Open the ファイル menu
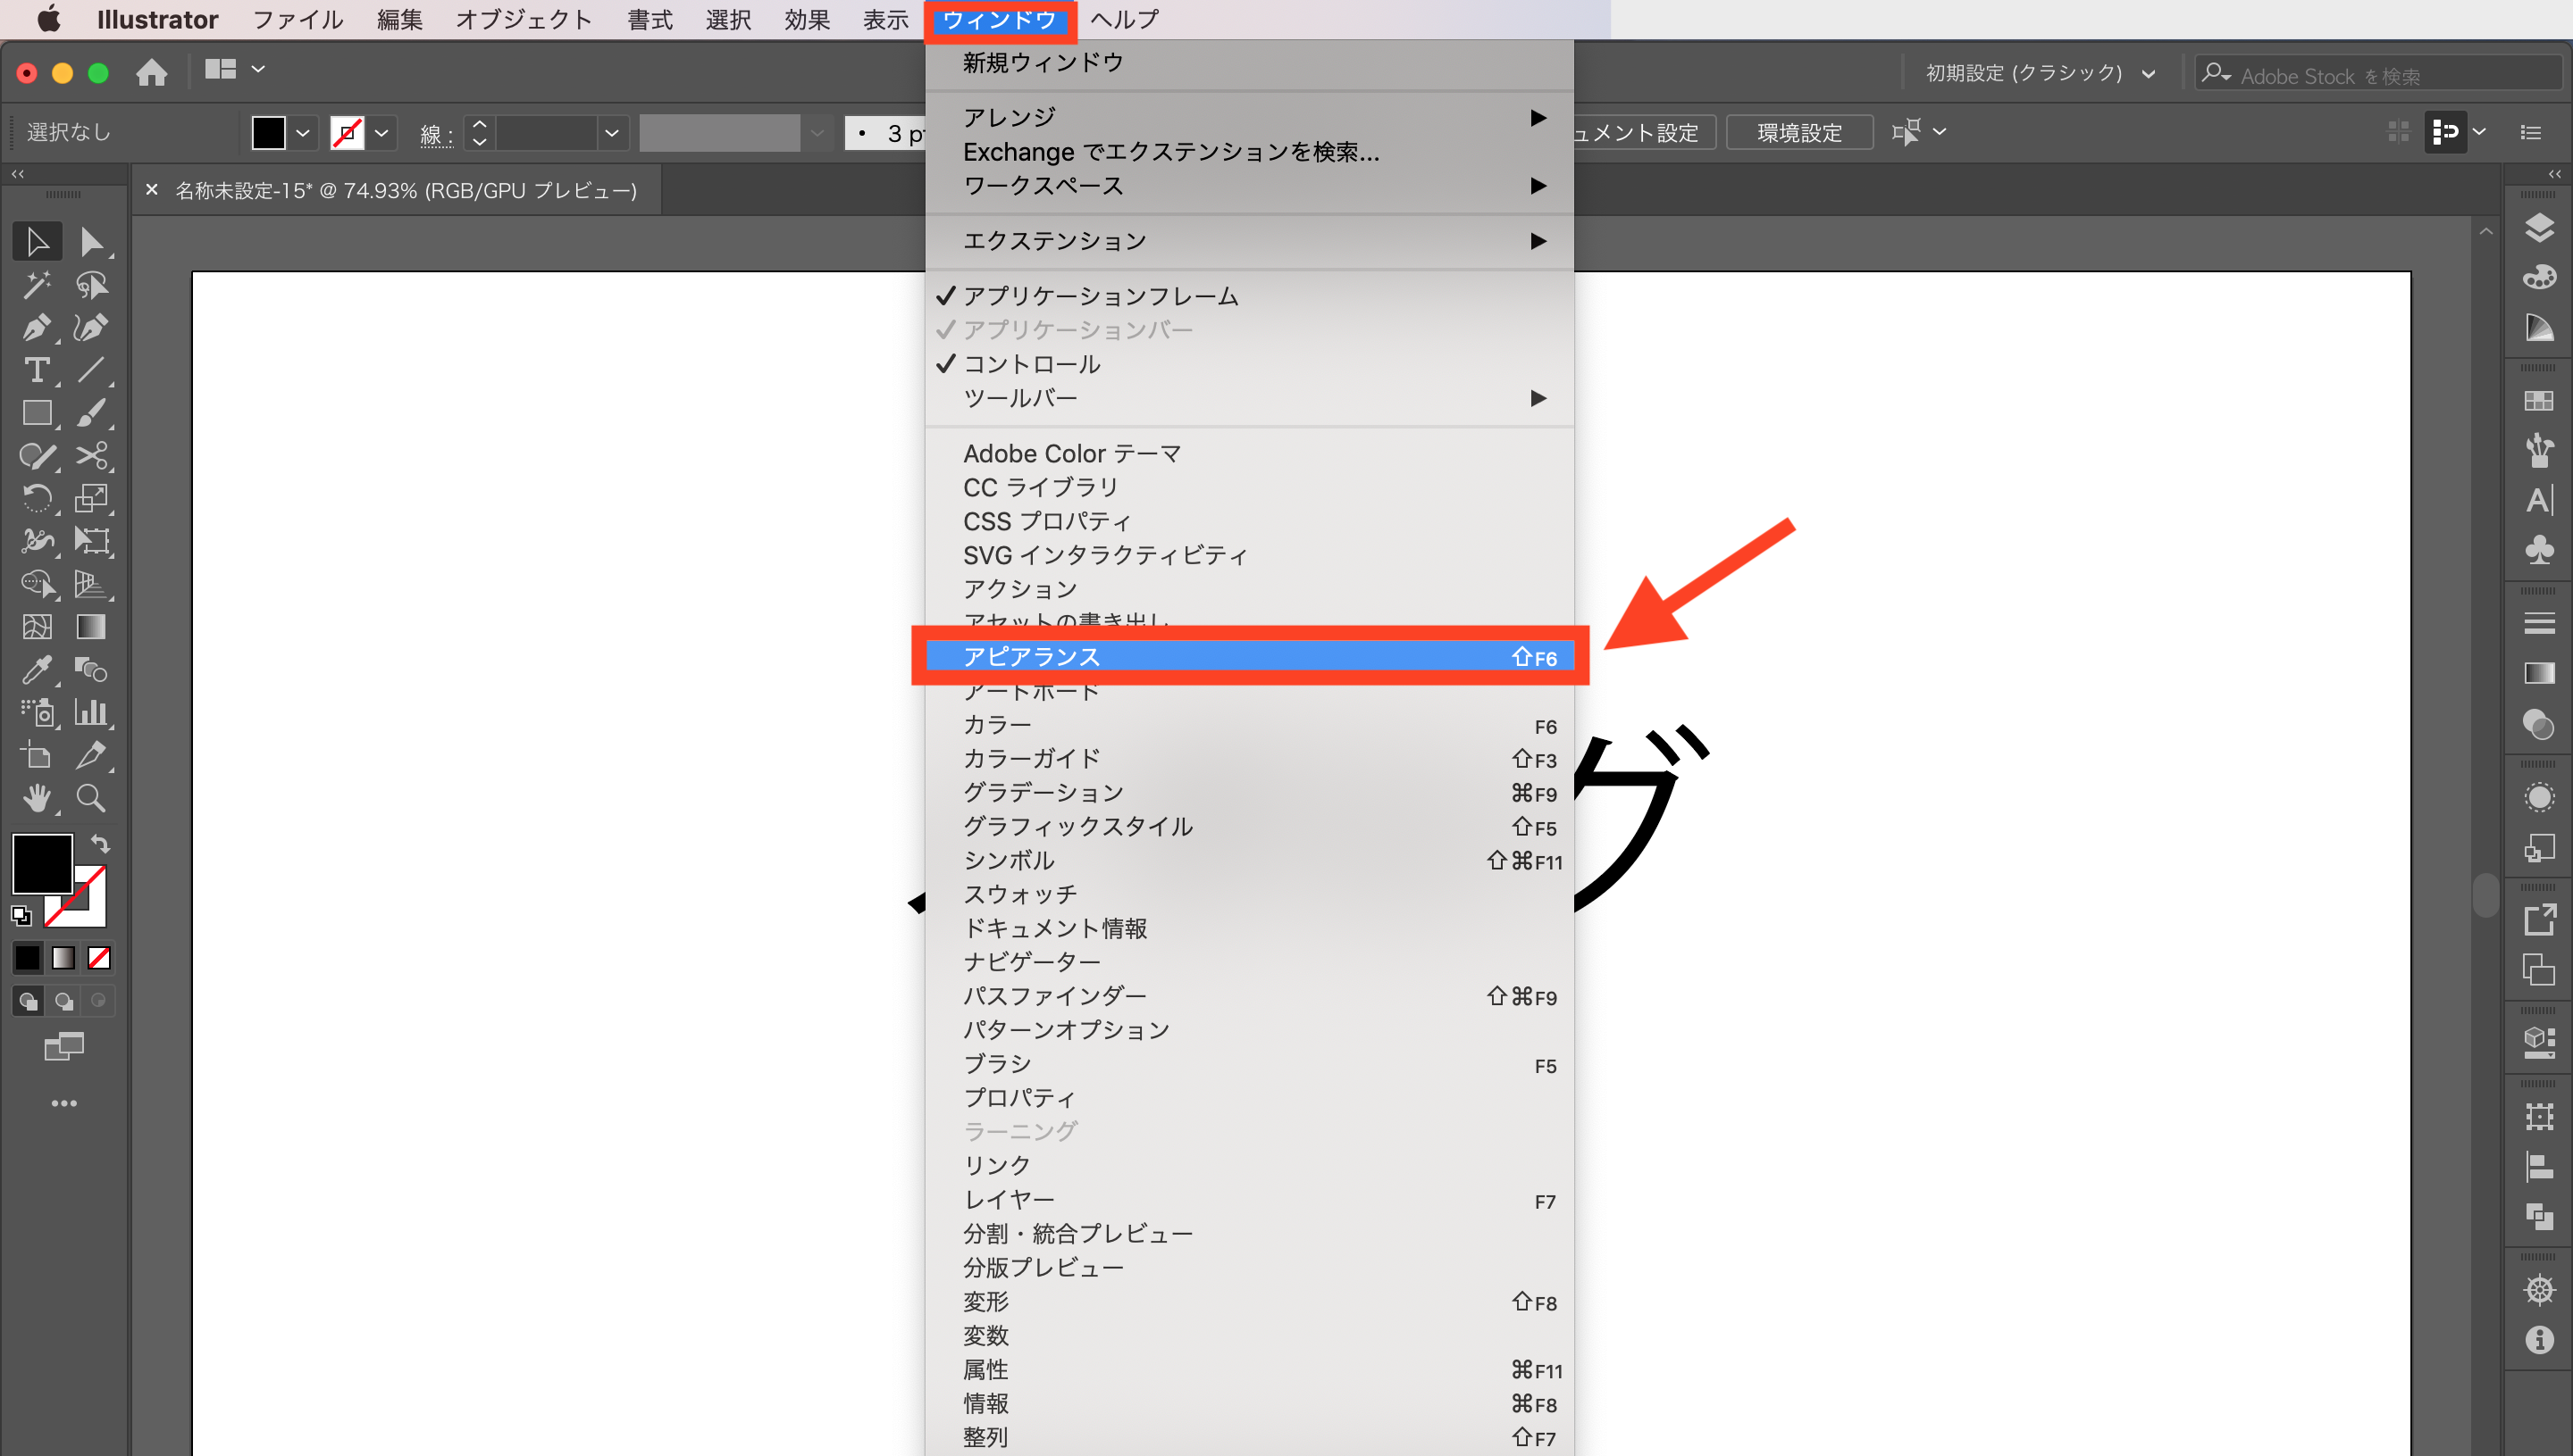The image size is (2573, 1456). 298,19
